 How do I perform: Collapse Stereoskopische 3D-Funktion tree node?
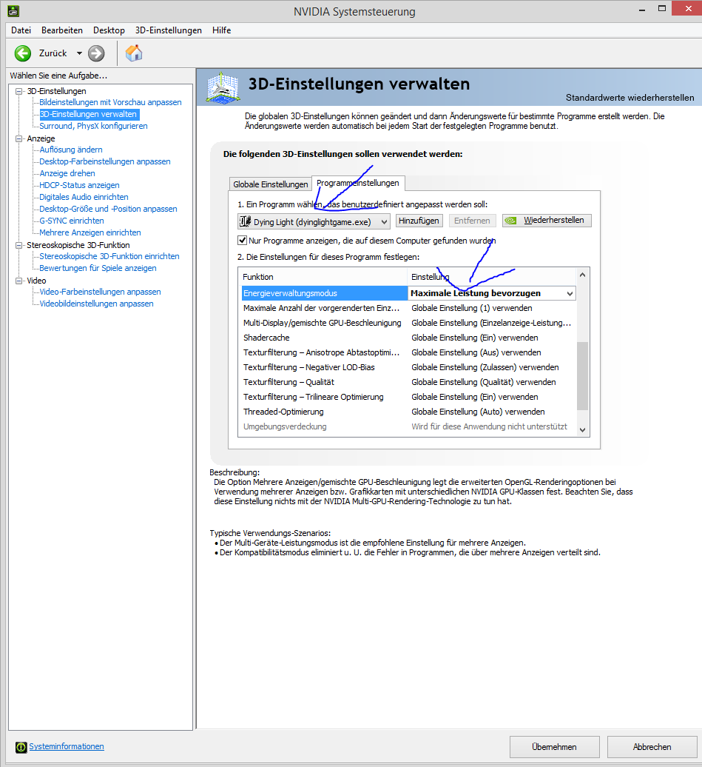tap(19, 245)
